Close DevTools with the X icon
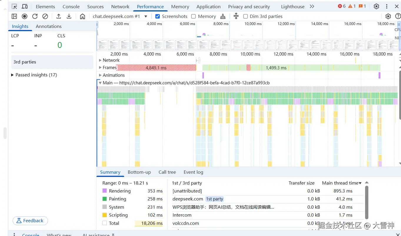This screenshot has height=236, width=401. [x=396, y=6]
